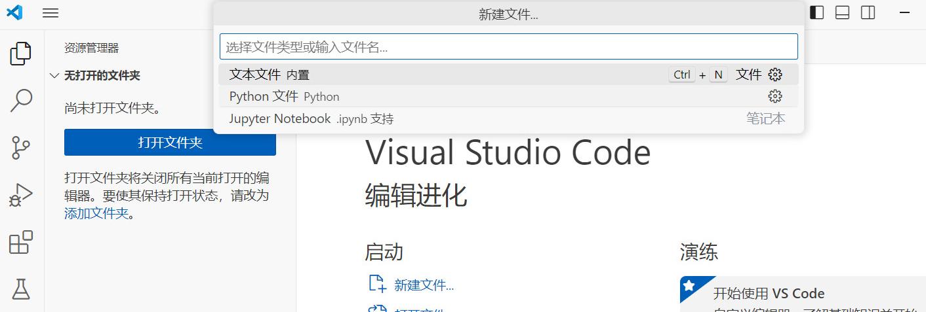Focus the file type or name input
This screenshot has width=926, height=312.
coord(508,46)
